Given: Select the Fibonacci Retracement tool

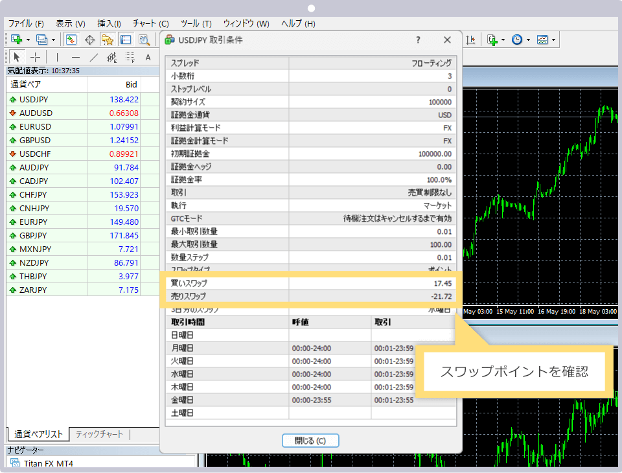Looking at the screenshot, I should [x=130, y=58].
